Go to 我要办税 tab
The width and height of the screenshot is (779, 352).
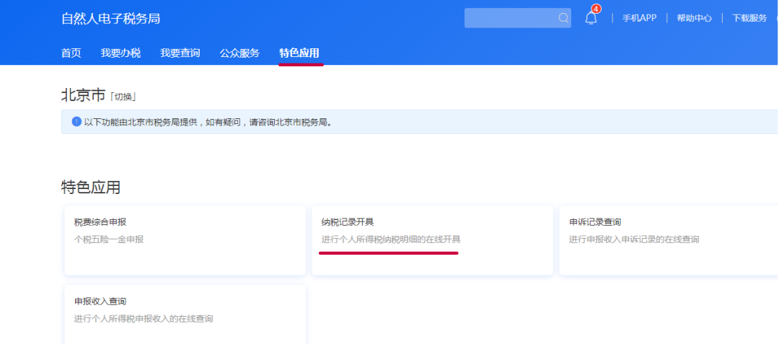coord(120,53)
